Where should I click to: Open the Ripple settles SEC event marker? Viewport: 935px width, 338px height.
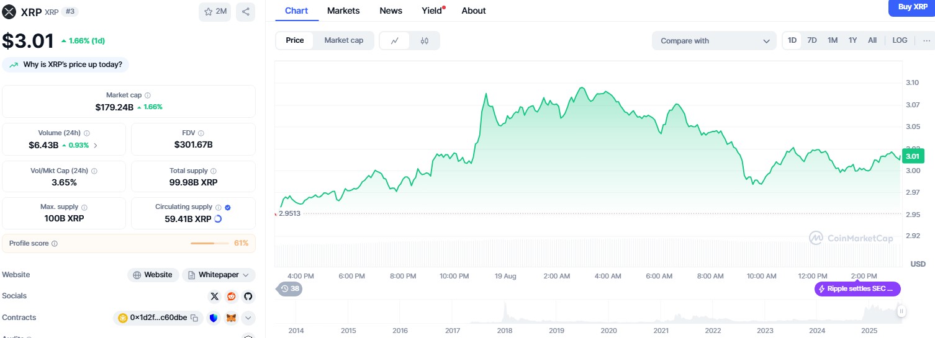(857, 289)
